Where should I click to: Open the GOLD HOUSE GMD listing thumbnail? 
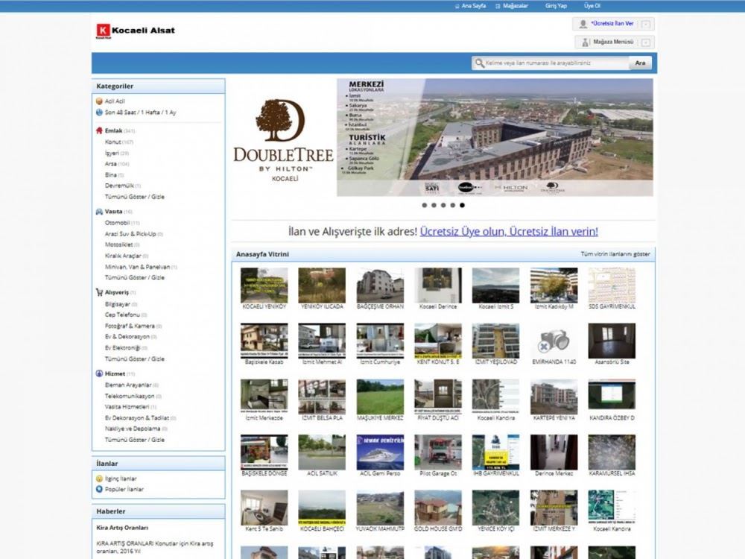point(438,508)
